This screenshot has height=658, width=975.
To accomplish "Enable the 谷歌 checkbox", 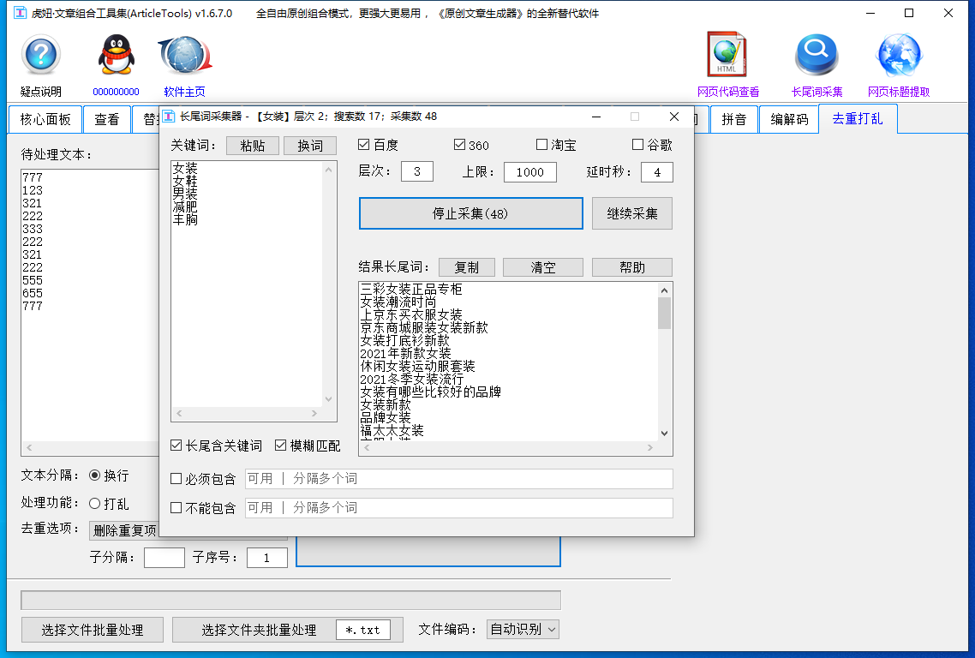I will (637, 144).
